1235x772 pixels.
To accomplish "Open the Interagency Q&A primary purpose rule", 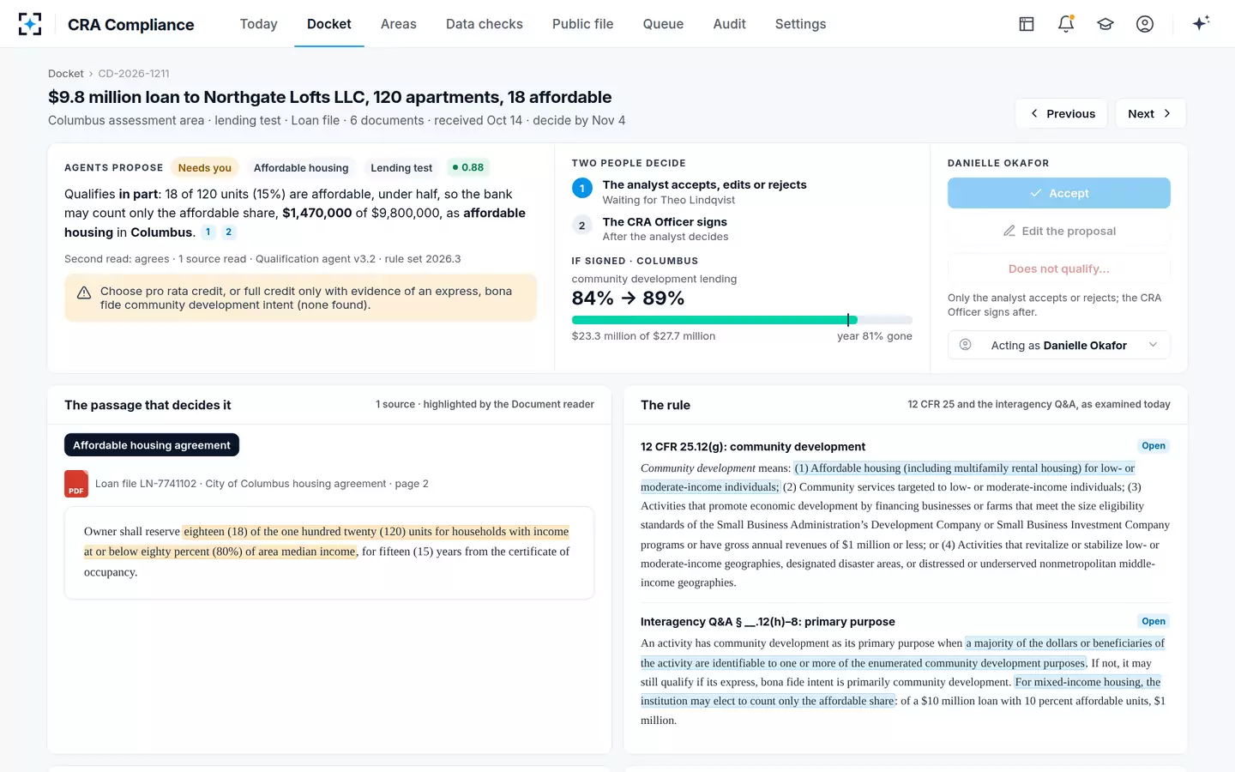I will pyautogui.click(x=1154, y=622).
